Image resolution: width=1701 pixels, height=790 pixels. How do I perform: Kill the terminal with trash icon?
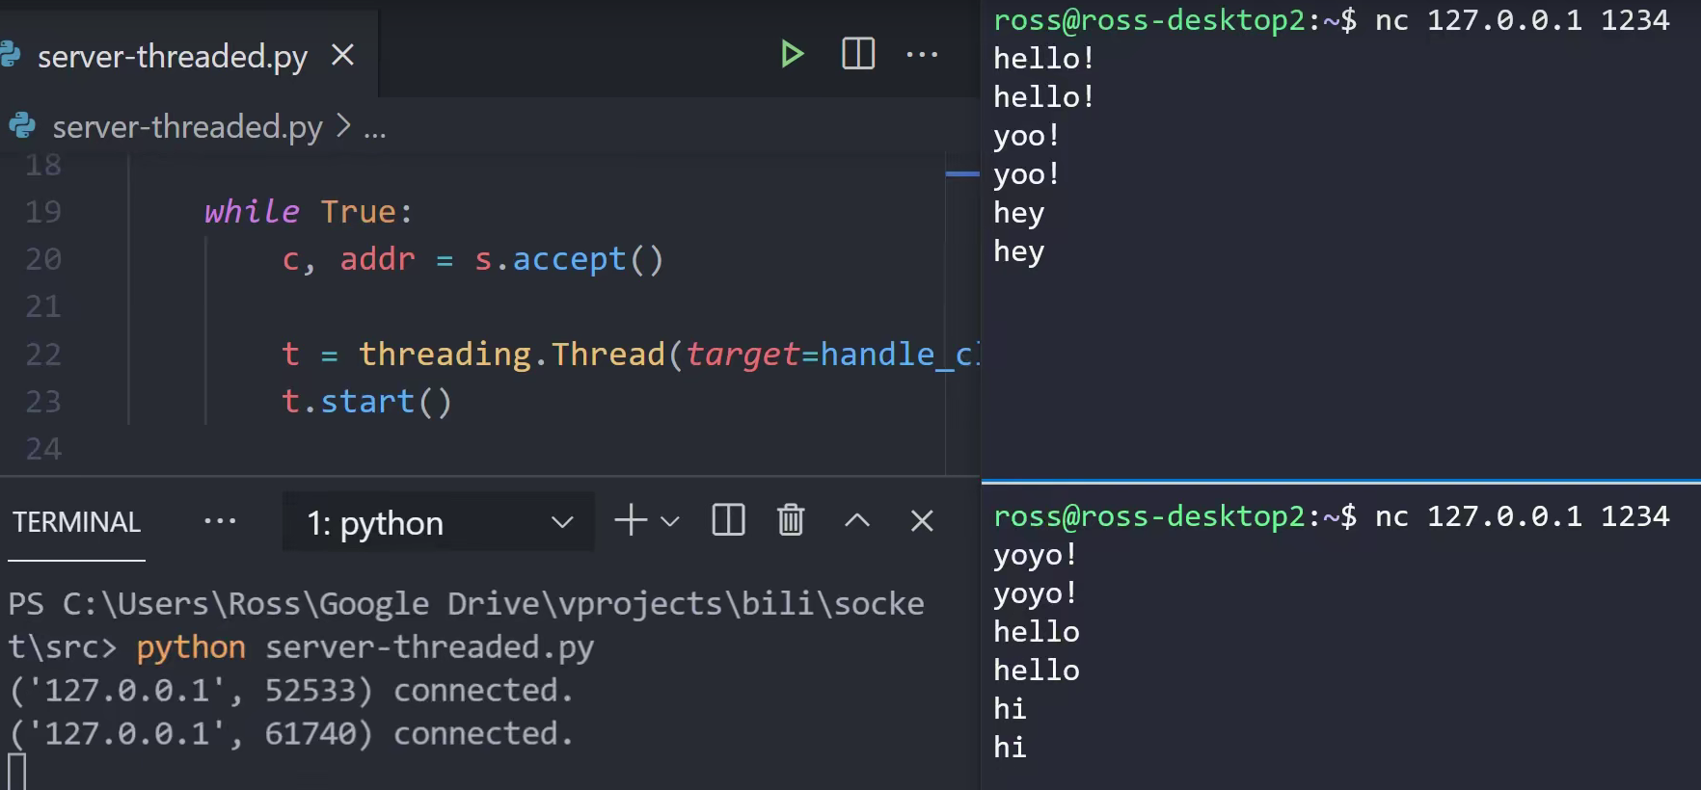point(791,520)
